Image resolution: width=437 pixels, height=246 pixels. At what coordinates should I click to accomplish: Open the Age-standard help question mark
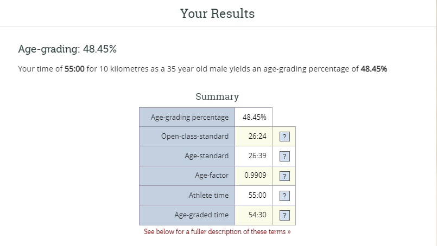283,156
